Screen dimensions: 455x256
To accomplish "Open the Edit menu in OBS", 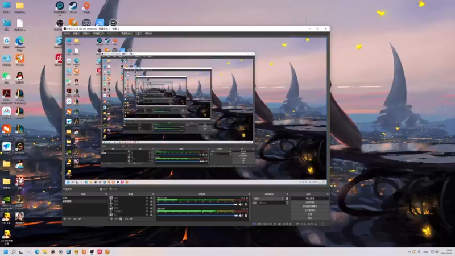I will tap(76, 34).
